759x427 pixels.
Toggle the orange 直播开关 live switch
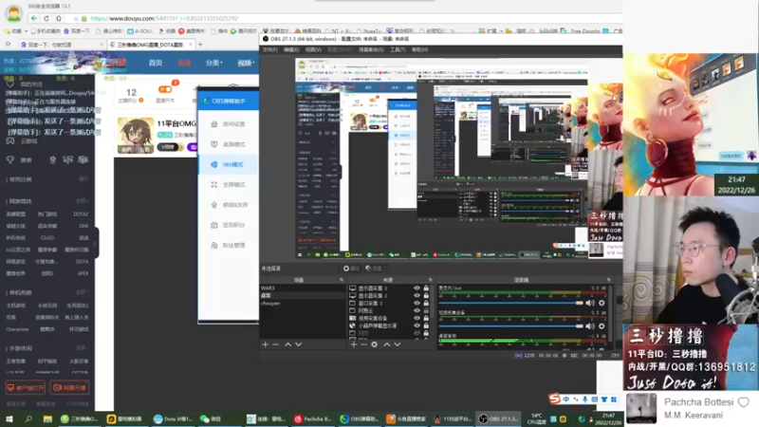pyautogui.click(x=165, y=89)
